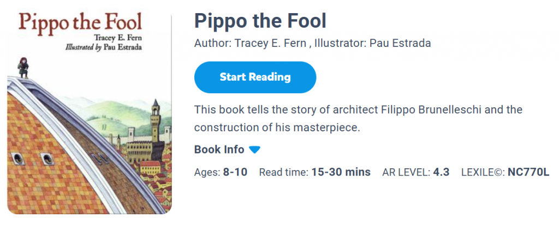This screenshot has width=559, height=225.
Task: Select illustrator name Pau Estrada
Action: (x=400, y=43)
